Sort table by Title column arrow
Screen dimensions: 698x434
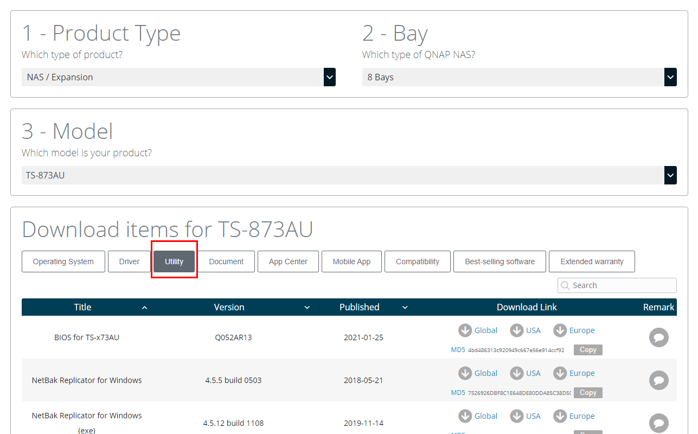click(144, 308)
